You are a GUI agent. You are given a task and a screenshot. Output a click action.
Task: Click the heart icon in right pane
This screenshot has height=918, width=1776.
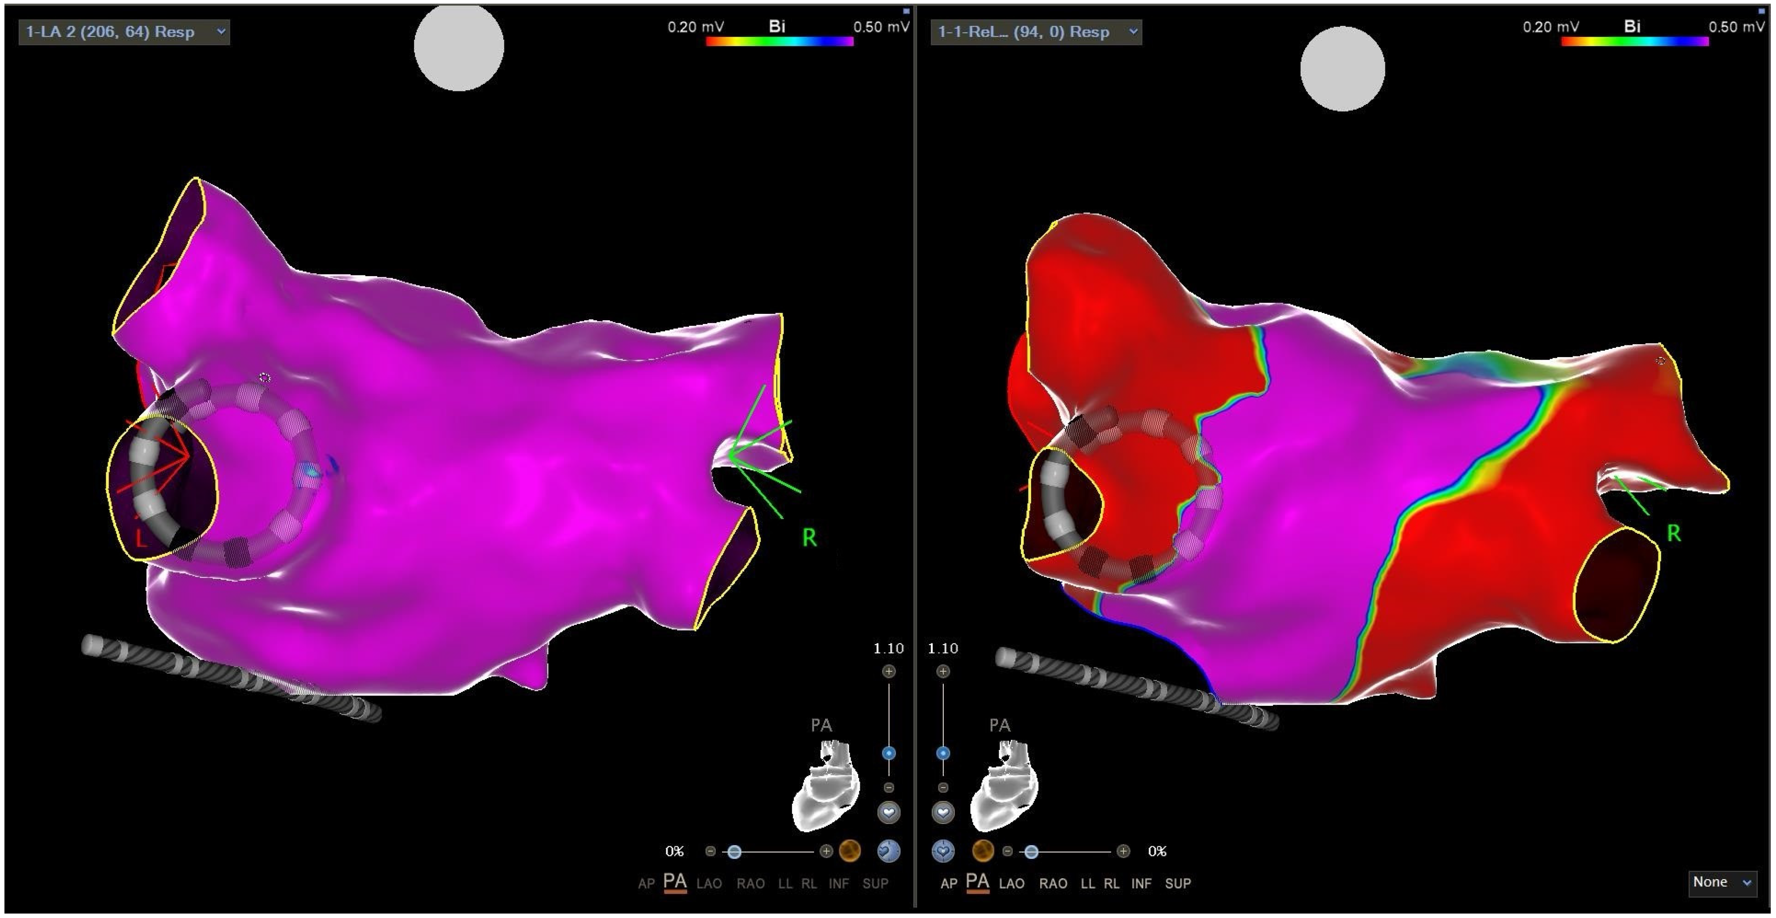click(x=942, y=812)
